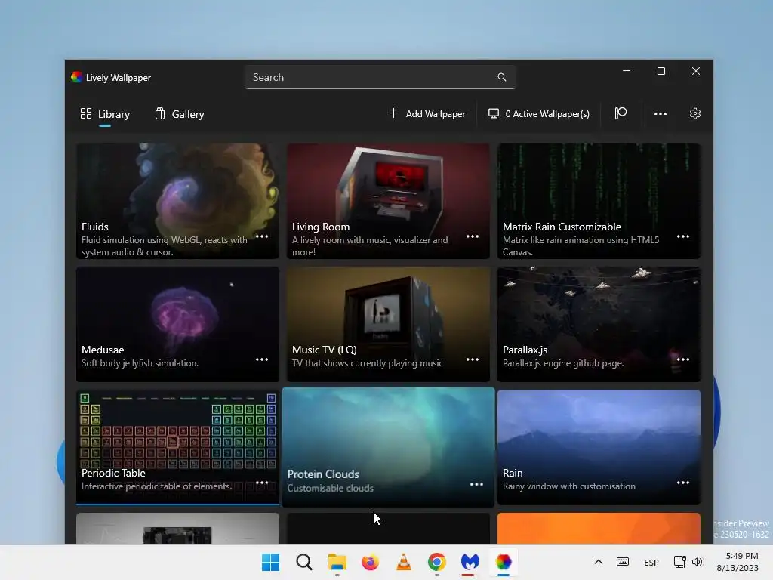Click the Gallery bag icon
This screenshot has width=773, height=580.
click(x=160, y=113)
